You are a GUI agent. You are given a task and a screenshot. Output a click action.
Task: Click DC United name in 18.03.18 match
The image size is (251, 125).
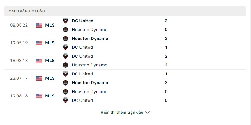tap(82, 56)
